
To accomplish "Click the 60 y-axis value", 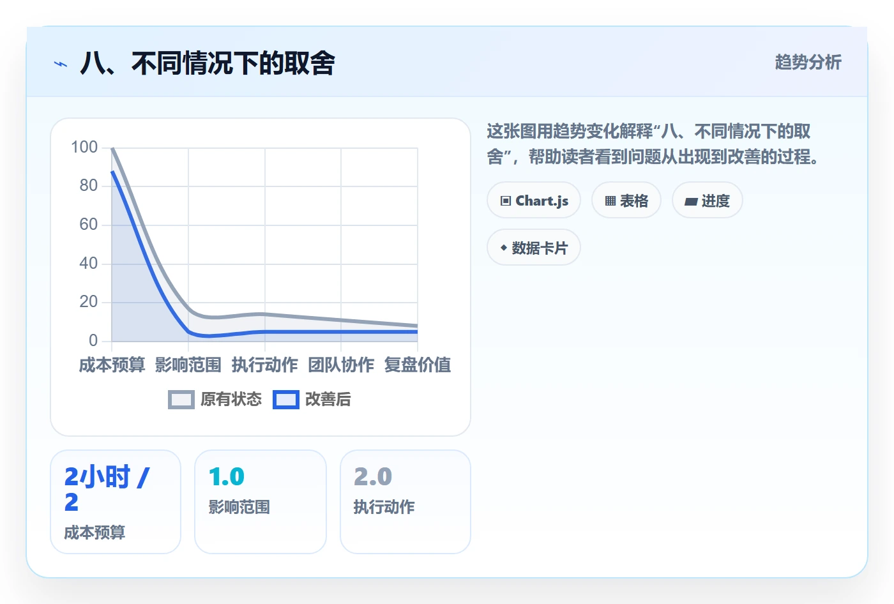I will [89, 225].
